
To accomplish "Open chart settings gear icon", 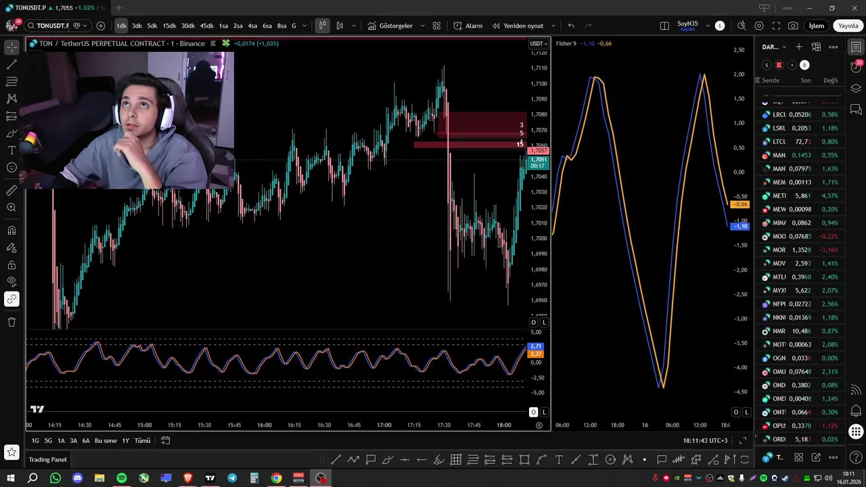I will click(759, 26).
